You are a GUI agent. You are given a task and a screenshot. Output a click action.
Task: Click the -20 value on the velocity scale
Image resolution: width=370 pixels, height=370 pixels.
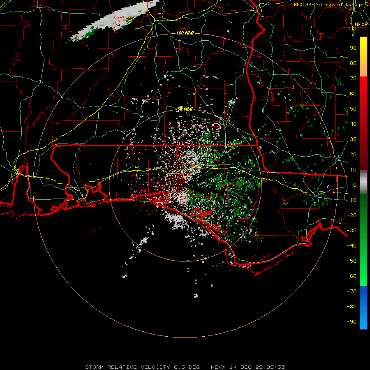351,215
